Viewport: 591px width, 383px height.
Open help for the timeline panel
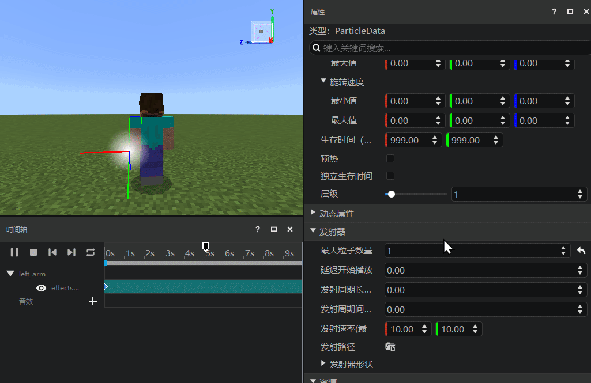pyautogui.click(x=257, y=229)
